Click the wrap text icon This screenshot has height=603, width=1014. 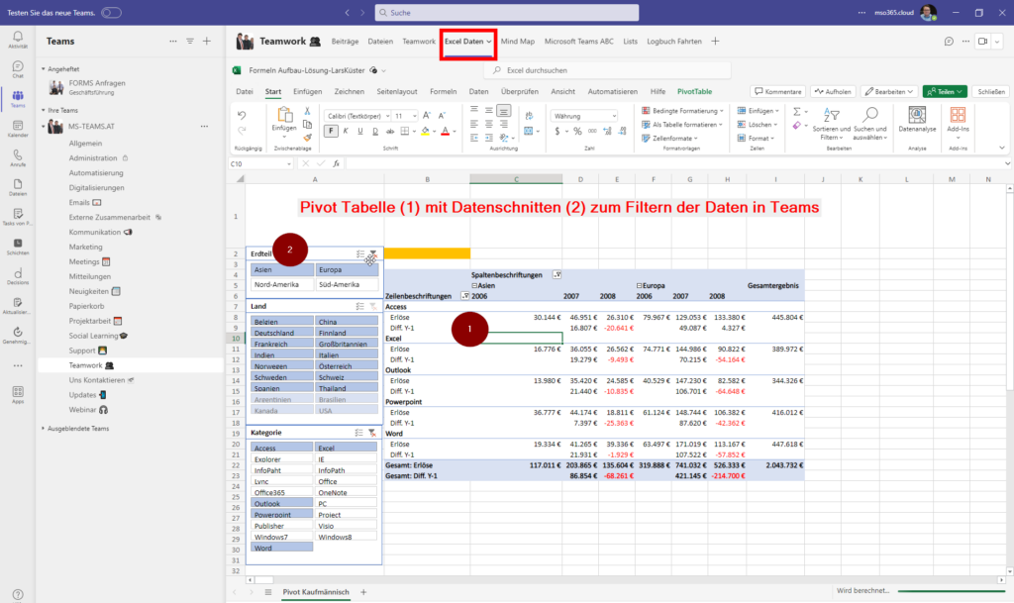click(x=529, y=116)
